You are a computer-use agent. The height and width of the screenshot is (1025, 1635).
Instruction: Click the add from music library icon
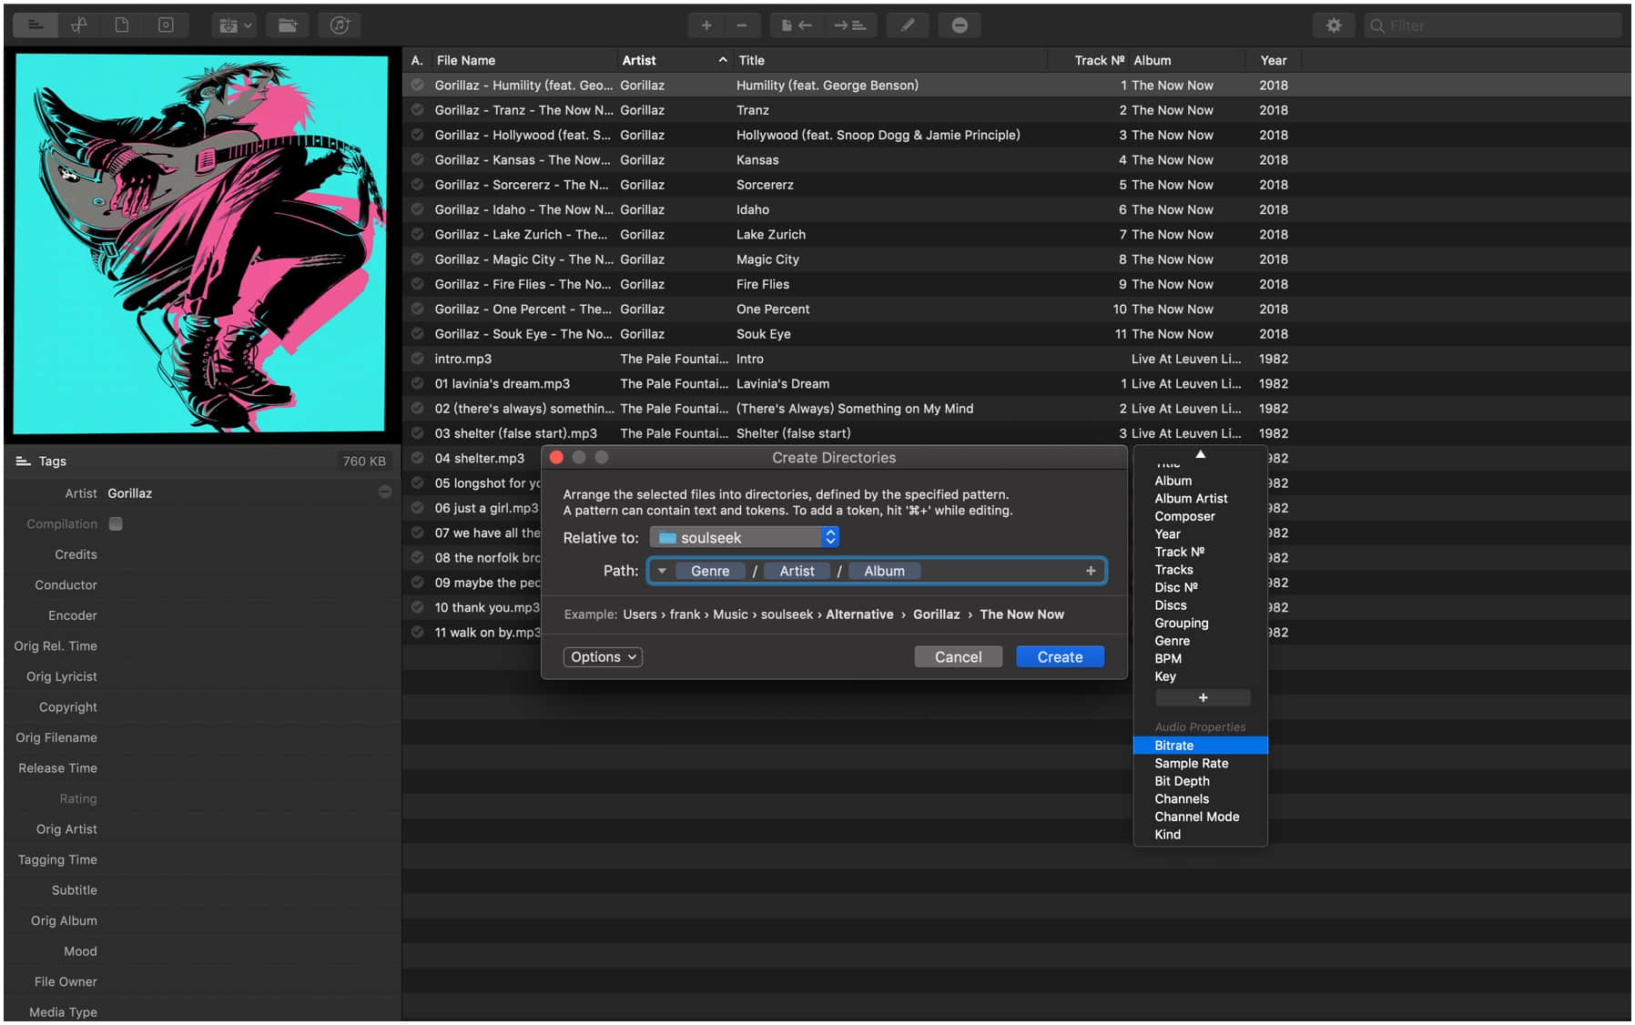click(x=340, y=25)
